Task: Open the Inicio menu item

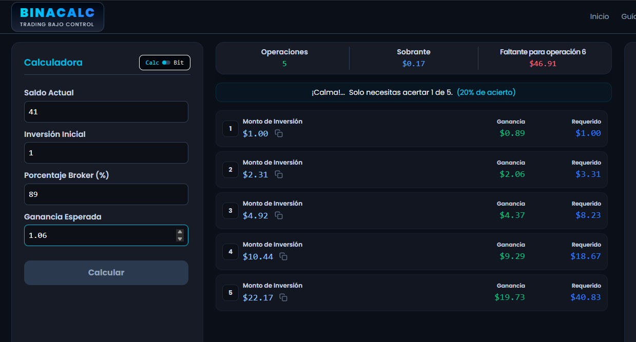Action: coord(599,16)
